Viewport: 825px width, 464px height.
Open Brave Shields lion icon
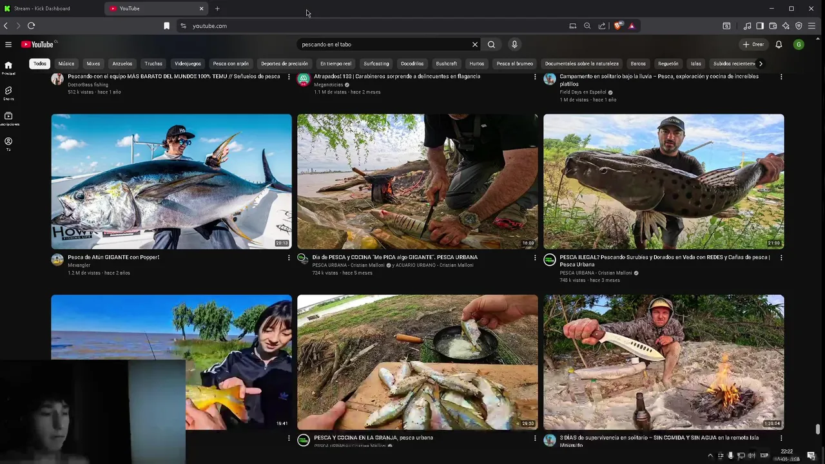point(617,26)
